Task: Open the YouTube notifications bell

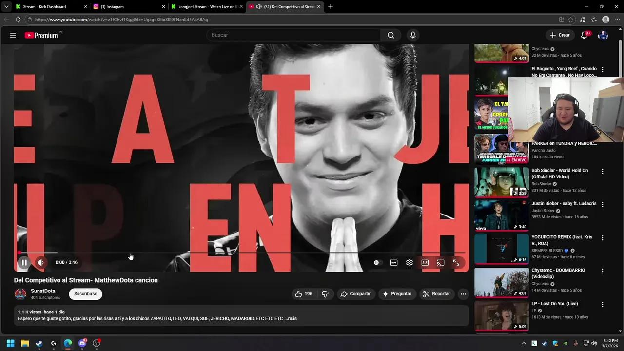Action: [x=584, y=35]
